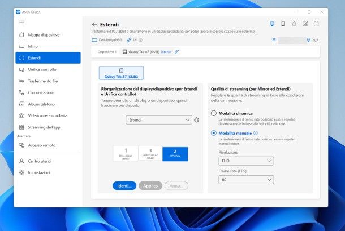Viewport: 345px width, 231px height.
Task: Select Modalità dinamica radio button
Action: [214, 113]
